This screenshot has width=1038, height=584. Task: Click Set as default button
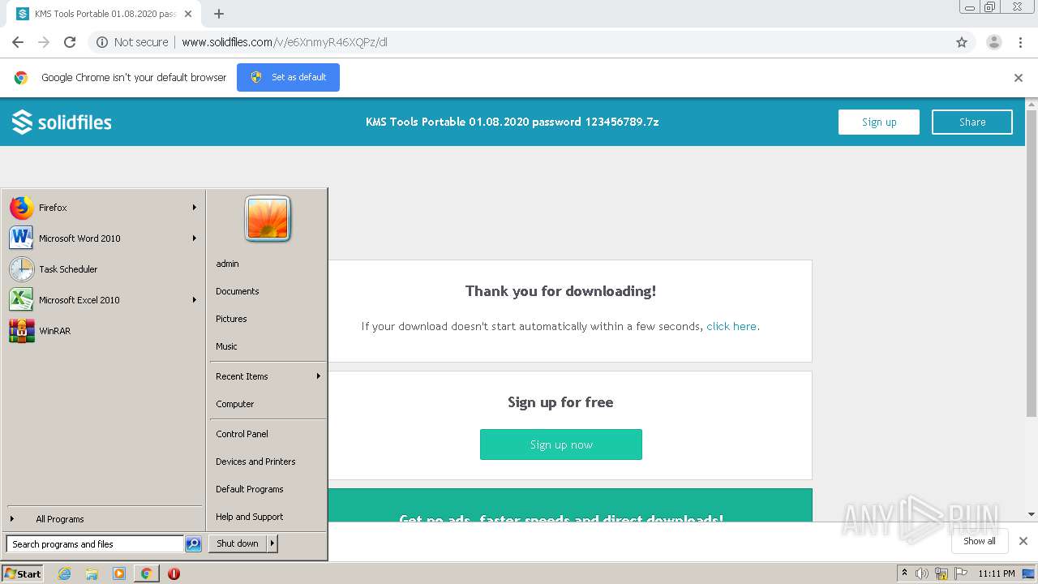(288, 77)
